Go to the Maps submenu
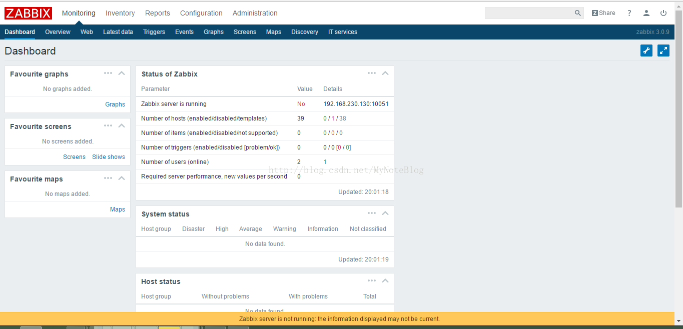The image size is (683, 329). 274,32
